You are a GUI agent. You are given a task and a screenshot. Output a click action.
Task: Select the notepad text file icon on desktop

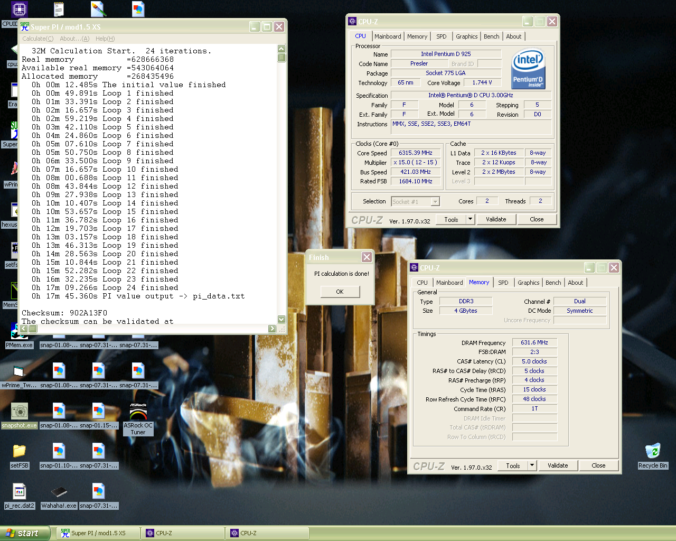point(59,9)
